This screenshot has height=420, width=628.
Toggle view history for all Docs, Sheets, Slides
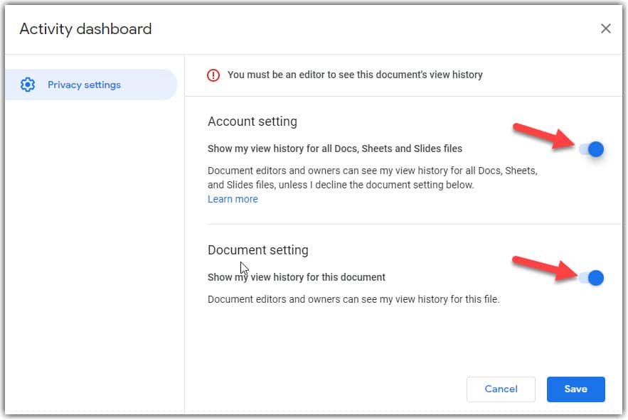coord(592,149)
